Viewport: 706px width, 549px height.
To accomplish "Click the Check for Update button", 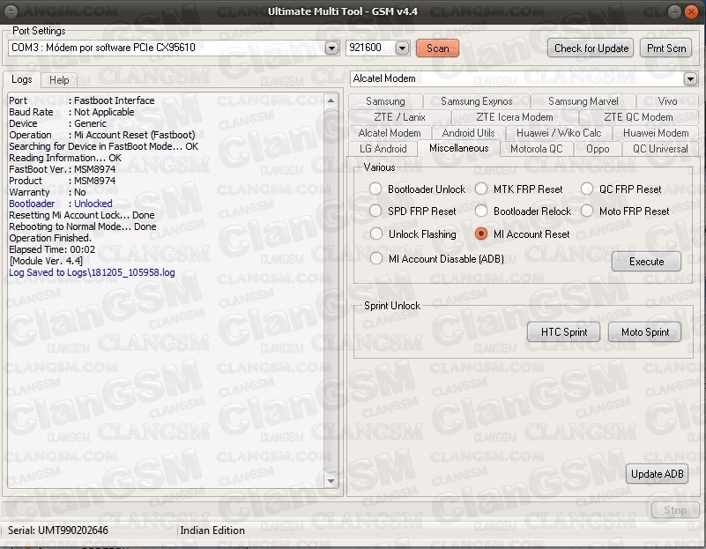I will tap(591, 48).
